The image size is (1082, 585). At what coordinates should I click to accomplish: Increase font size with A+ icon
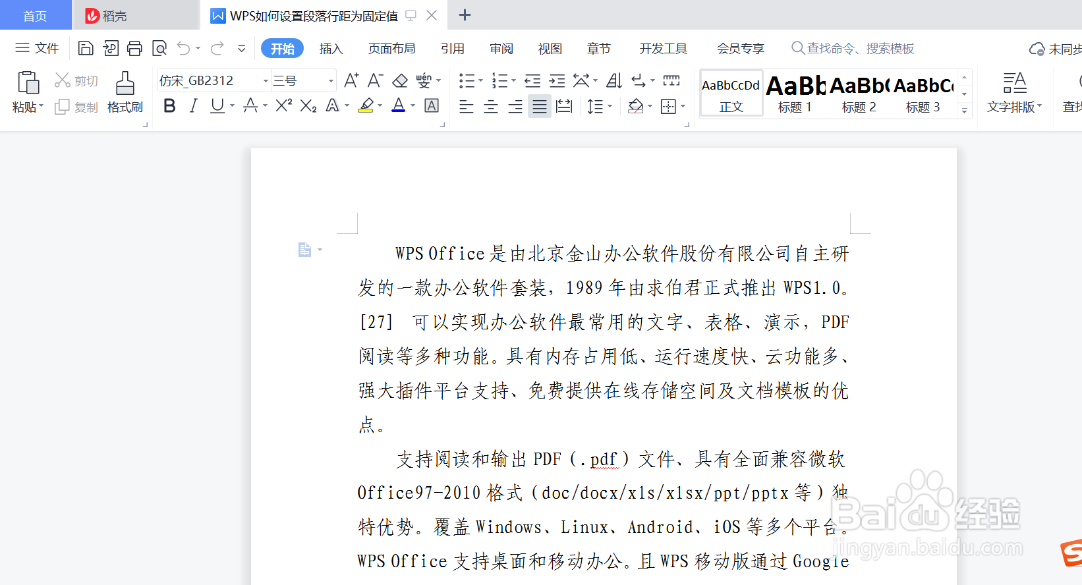click(x=351, y=80)
